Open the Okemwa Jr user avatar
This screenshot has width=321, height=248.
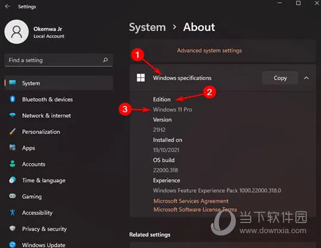[x=17, y=32]
